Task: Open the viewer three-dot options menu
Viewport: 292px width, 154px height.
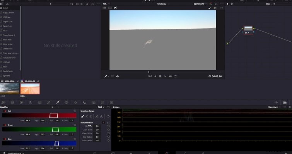Action: 222,4
